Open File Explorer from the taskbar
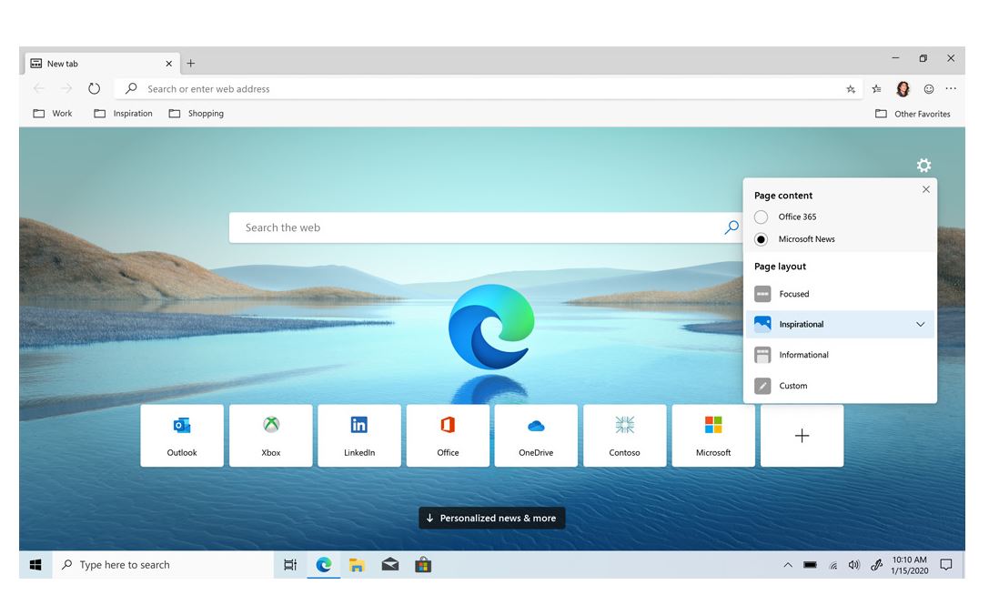This screenshot has width=999, height=605. 357,565
